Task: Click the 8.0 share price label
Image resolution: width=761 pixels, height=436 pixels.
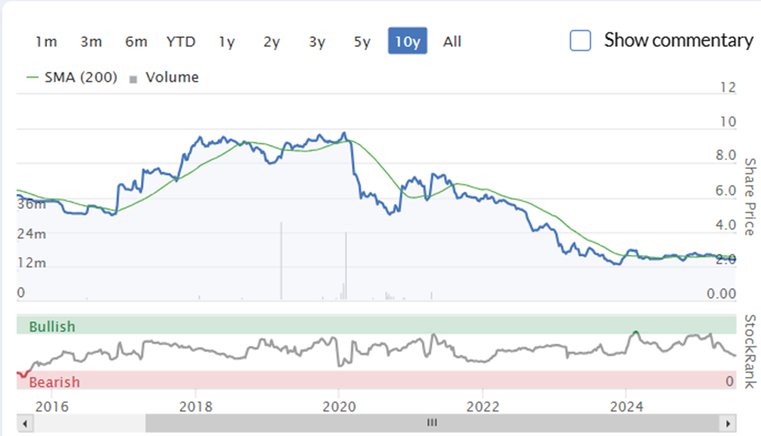Action: click(x=726, y=155)
